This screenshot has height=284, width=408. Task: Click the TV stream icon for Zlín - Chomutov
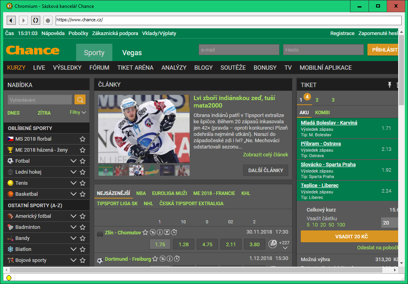(x=167, y=232)
